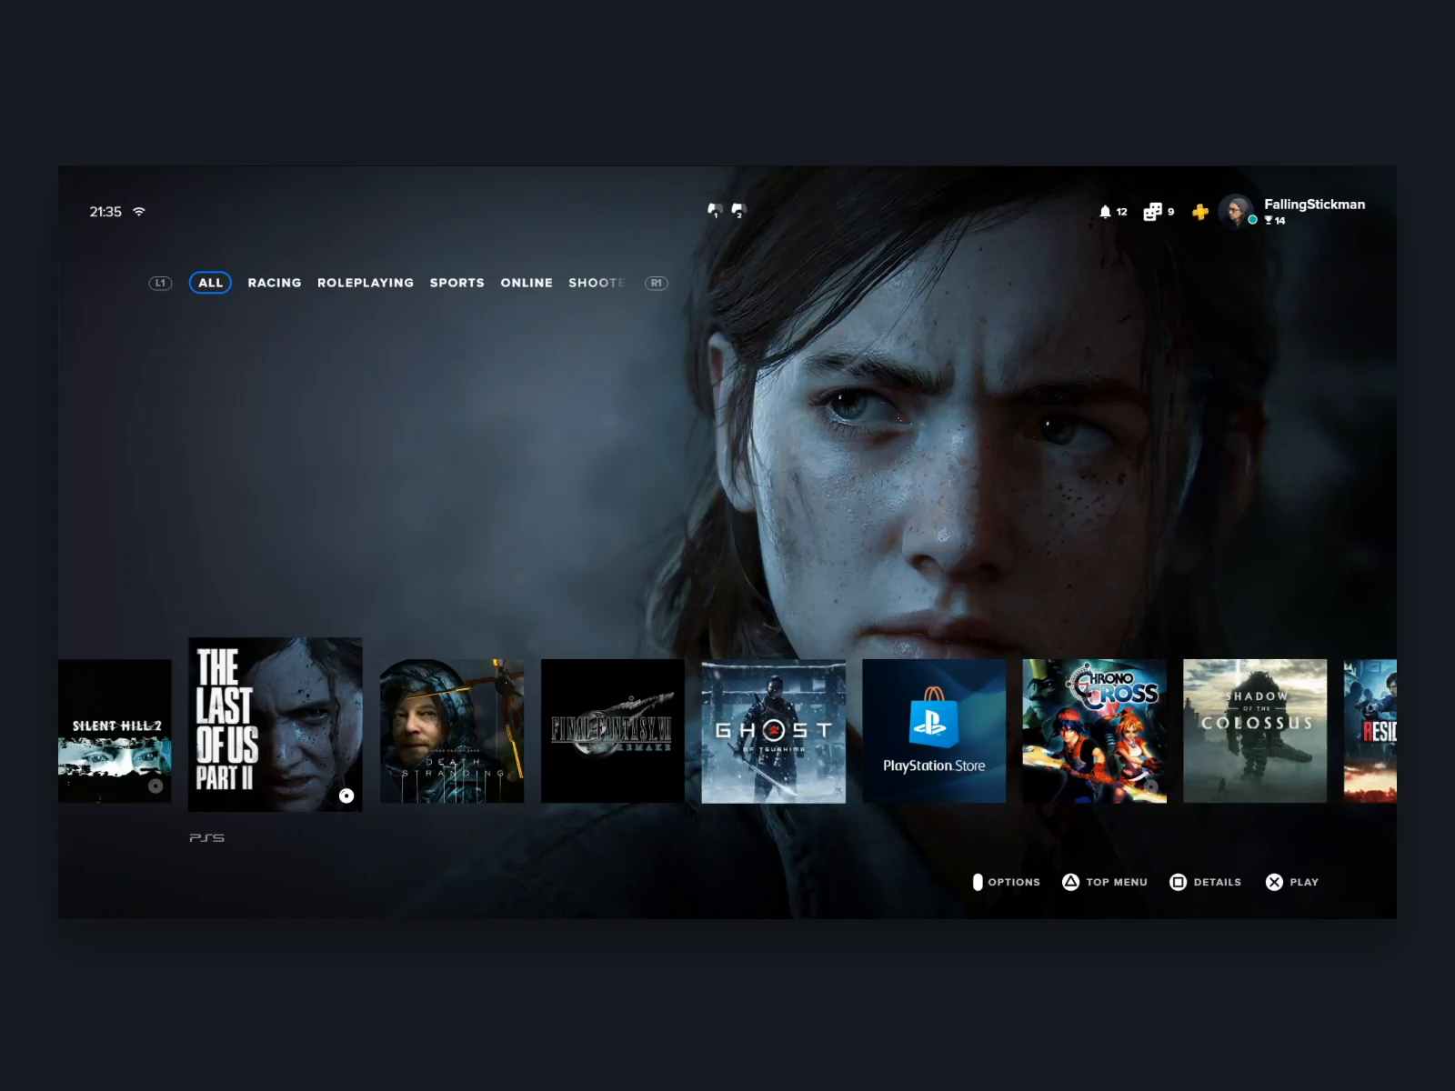
Task: Open the notifications bell icon
Action: pyautogui.click(x=1106, y=211)
